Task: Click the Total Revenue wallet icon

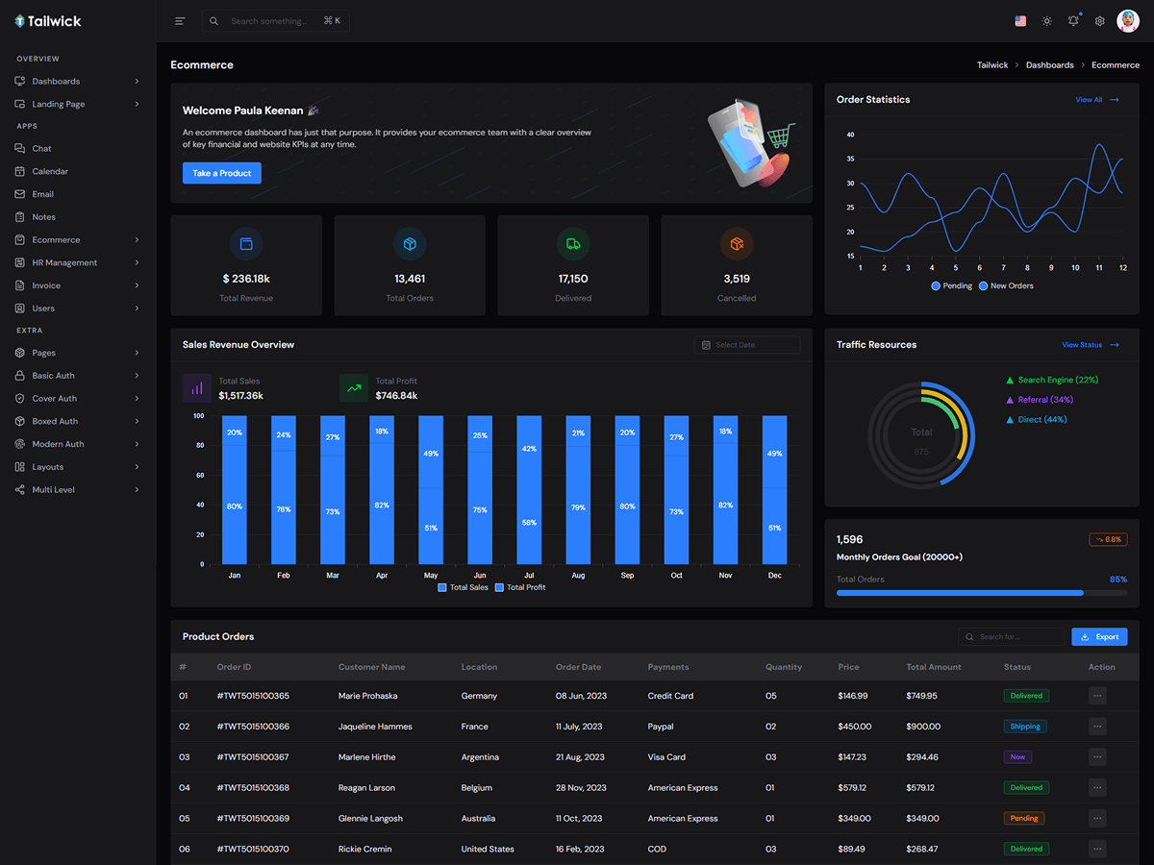Action: (246, 244)
